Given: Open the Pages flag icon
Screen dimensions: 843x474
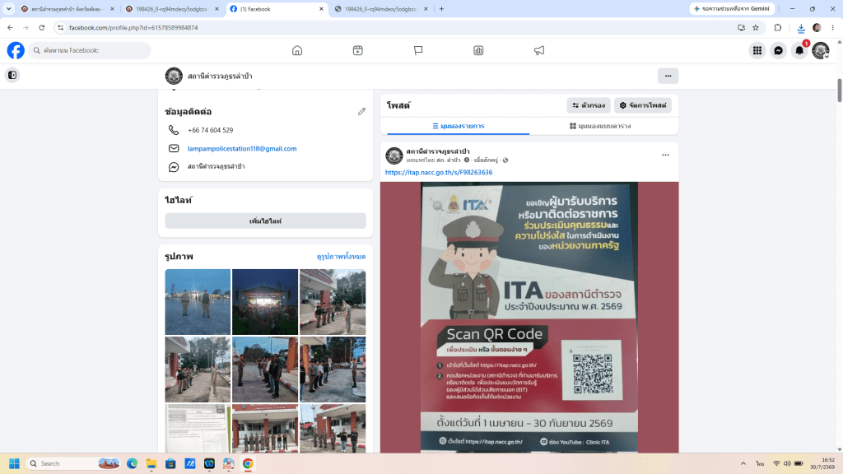Looking at the screenshot, I should pos(418,50).
